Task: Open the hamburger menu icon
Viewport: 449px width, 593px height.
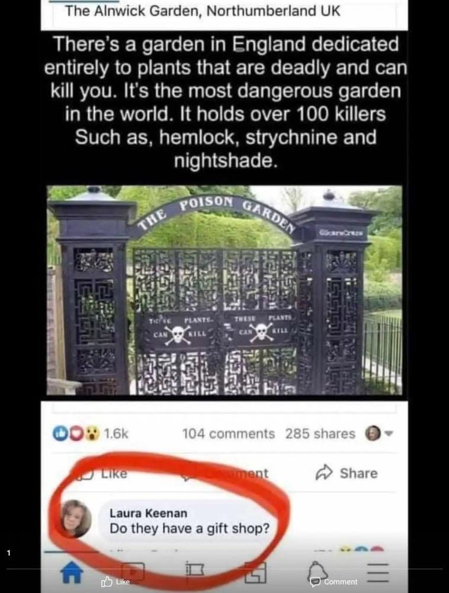Action: 378,573
